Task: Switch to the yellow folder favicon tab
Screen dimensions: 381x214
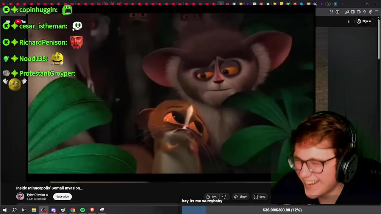Action: pos(282,4)
